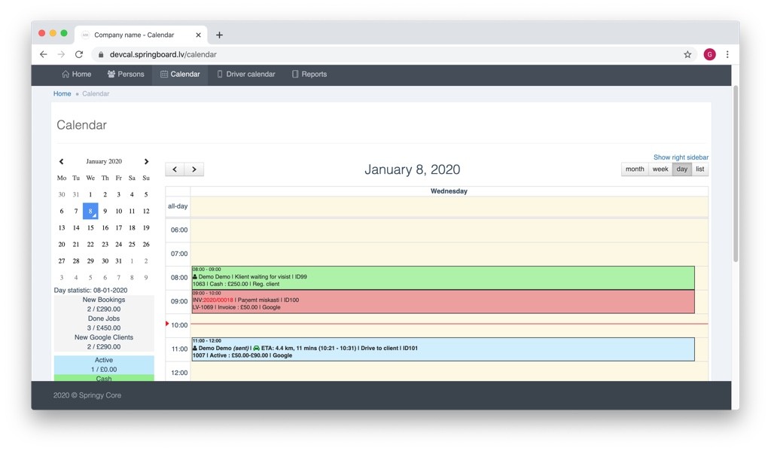
Task: Click the all-day row label
Action: click(178, 206)
